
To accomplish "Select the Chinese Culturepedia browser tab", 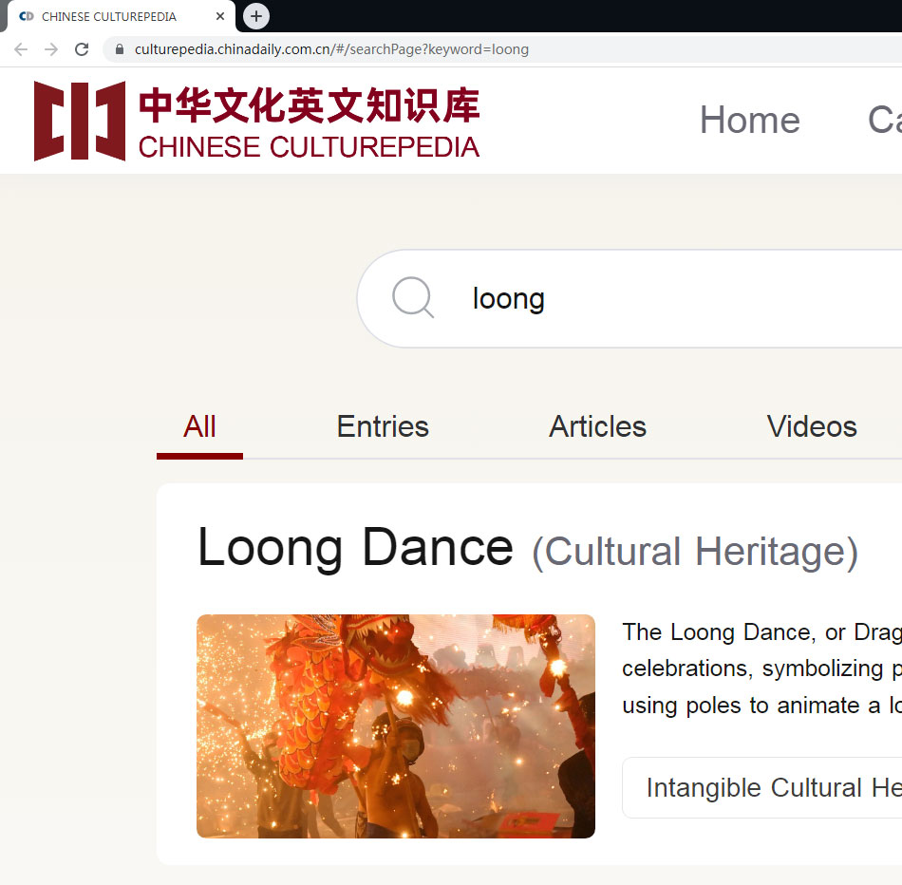I will click(109, 16).
